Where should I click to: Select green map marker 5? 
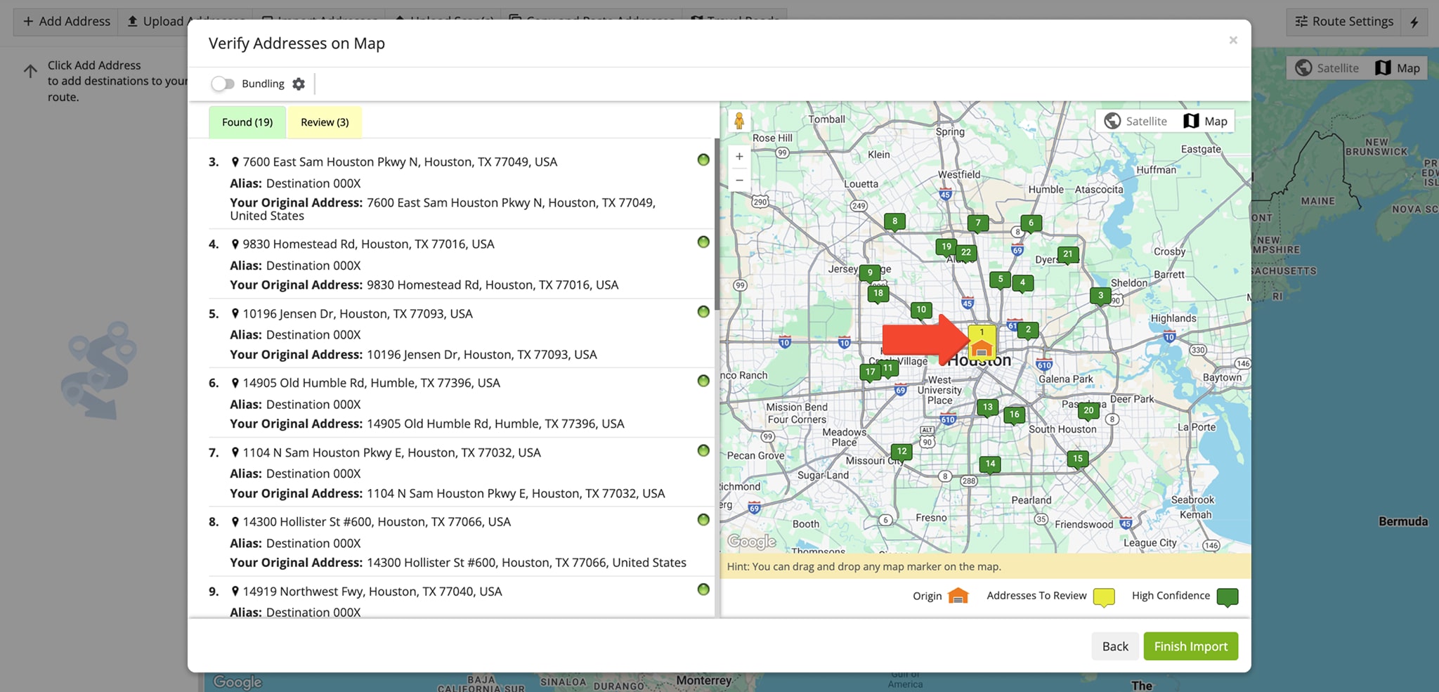coord(1001,280)
